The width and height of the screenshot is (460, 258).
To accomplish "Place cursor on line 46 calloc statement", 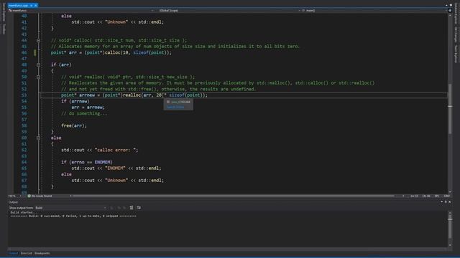I will (x=111, y=52).
